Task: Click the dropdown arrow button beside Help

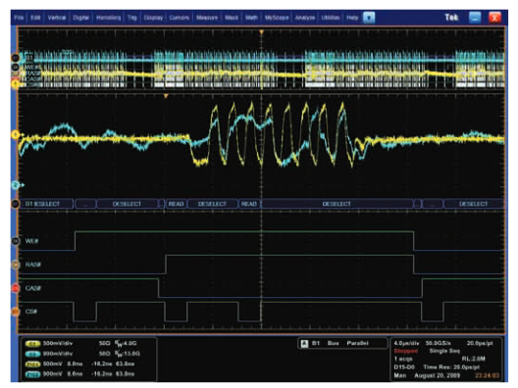Action: pos(369,18)
